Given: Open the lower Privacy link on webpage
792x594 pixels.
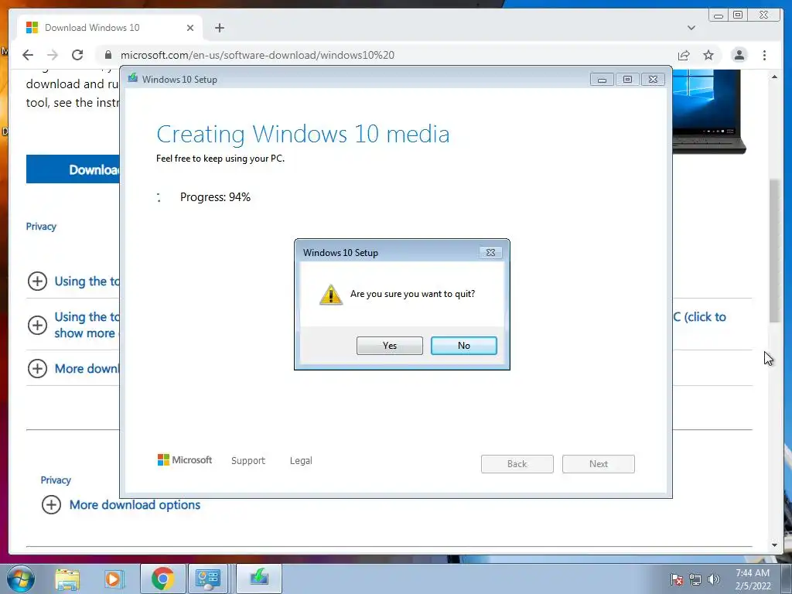Looking at the screenshot, I should click(x=56, y=480).
